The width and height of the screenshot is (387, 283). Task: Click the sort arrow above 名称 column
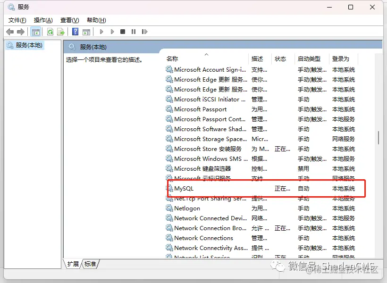[207, 54]
